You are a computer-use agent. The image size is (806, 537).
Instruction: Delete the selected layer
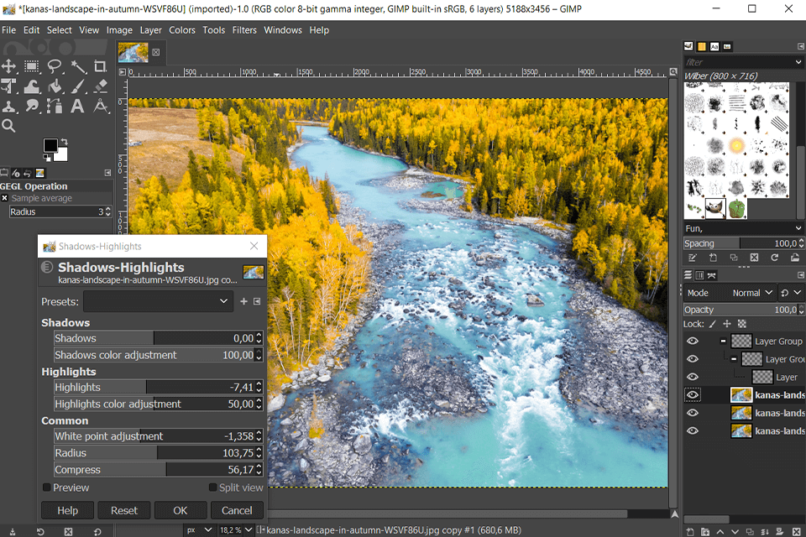click(797, 532)
